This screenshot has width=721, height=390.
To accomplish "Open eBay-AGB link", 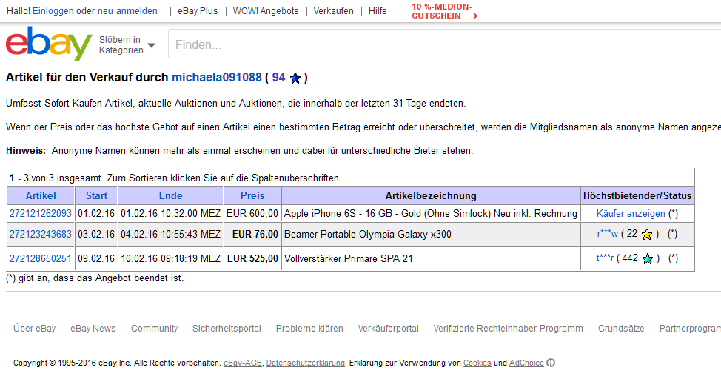I will pyautogui.click(x=243, y=363).
